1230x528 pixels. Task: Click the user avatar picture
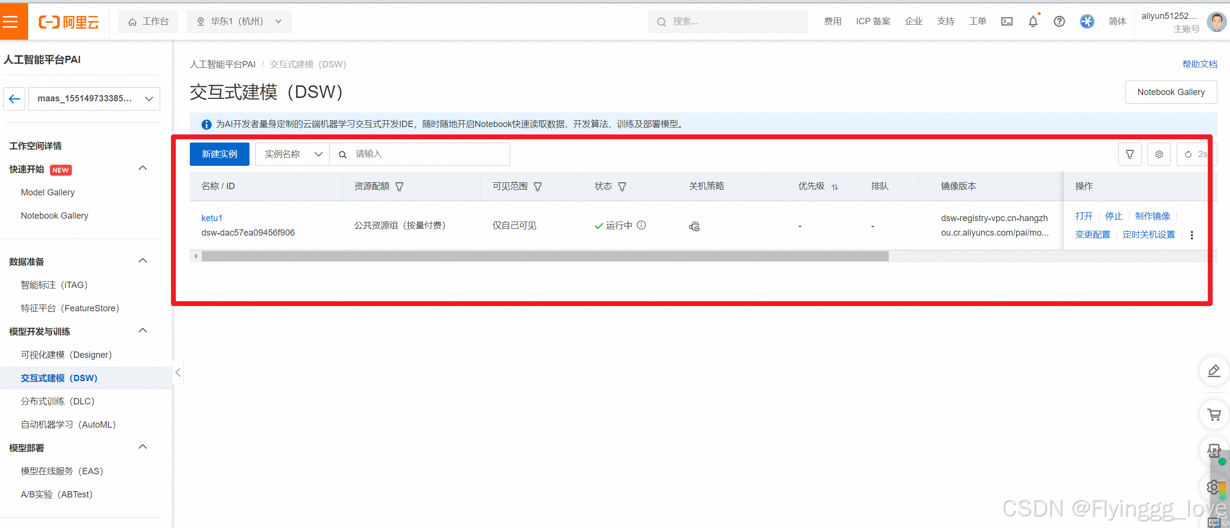coord(1216,22)
